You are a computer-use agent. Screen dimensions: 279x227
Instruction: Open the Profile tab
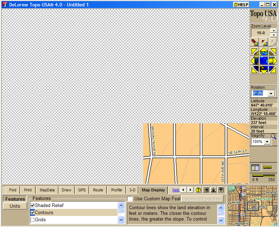[117, 190]
